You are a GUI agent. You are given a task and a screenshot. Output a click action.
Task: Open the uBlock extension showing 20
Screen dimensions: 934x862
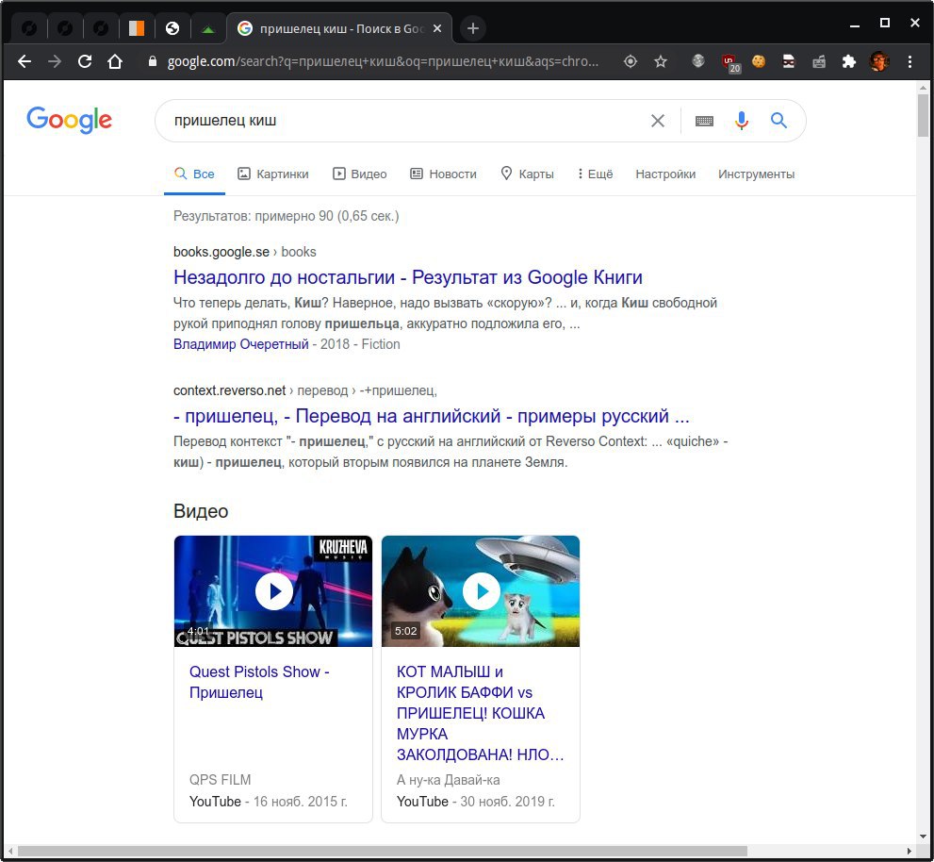(730, 62)
